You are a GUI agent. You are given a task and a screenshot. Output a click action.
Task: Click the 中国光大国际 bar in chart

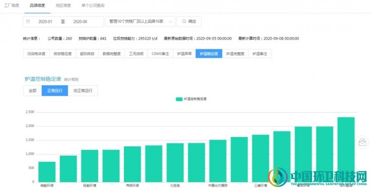tap(218, 161)
